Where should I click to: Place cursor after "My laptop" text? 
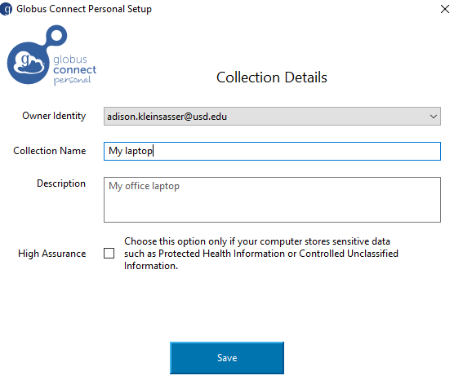pyautogui.click(x=154, y=151)
